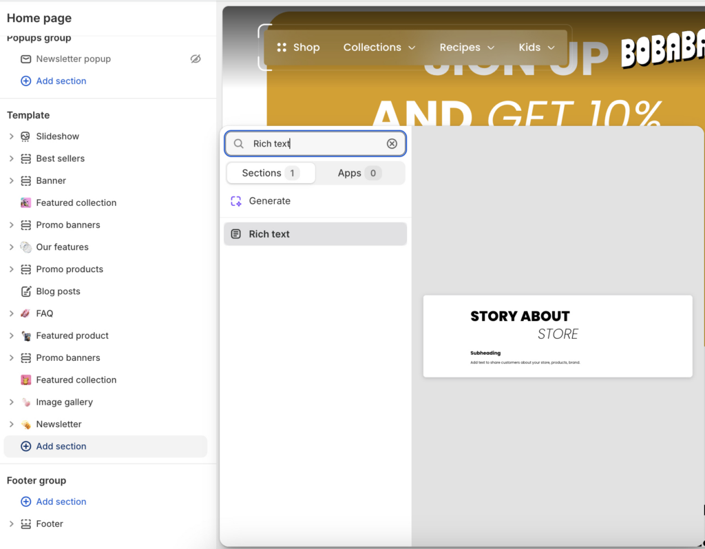Screen dimensions: 705x549
Task: Click the Template group heading
Action: (x=28, y=115)
